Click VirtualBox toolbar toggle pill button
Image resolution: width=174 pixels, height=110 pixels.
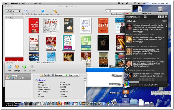(84, 63)
